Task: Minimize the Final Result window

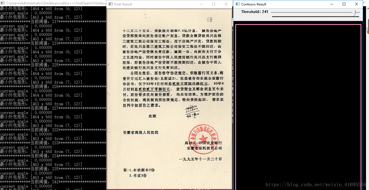Action: pyautogui.click(x=201, y=4)
